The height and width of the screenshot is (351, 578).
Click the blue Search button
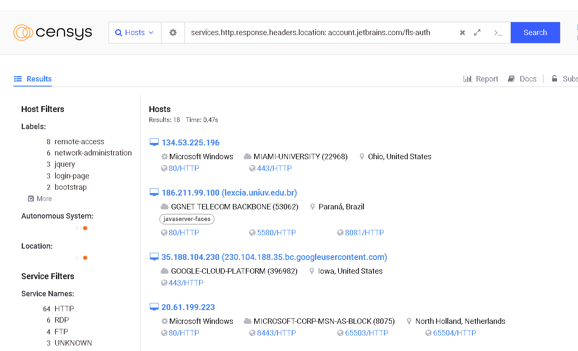535,33
